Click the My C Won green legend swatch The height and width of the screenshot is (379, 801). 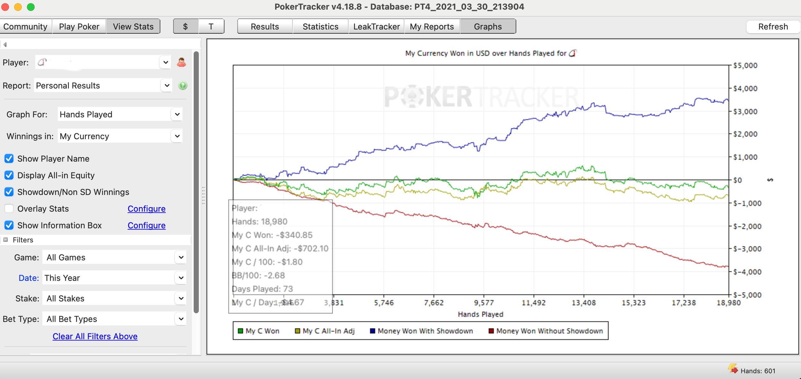pos(240,331)
